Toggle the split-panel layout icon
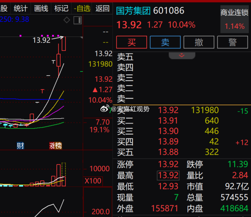The width and height of the screenshot is (251, 217). [x=78, y=21]
